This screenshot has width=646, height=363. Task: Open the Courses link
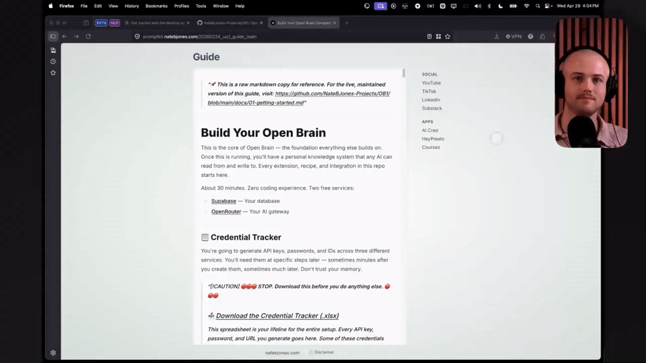coord(431,147)
